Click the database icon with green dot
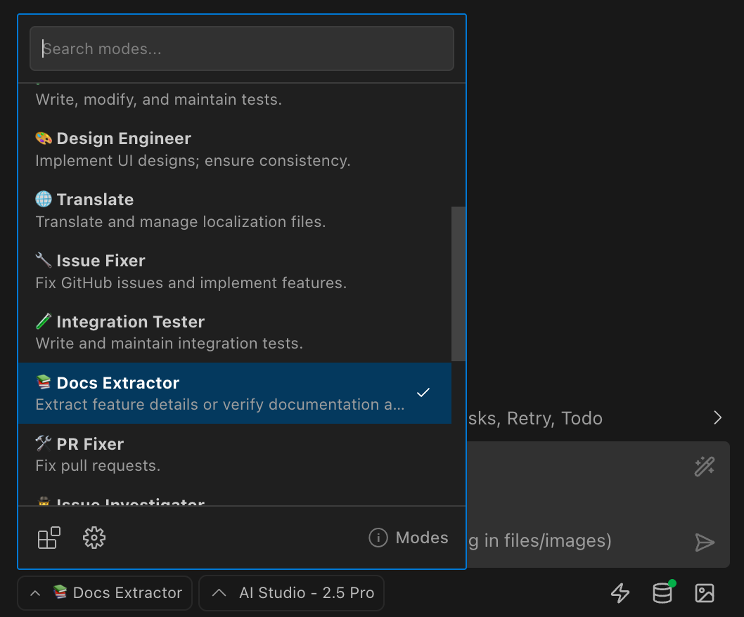Viewport: 744px width, 617px height. (x=662, y=594)
